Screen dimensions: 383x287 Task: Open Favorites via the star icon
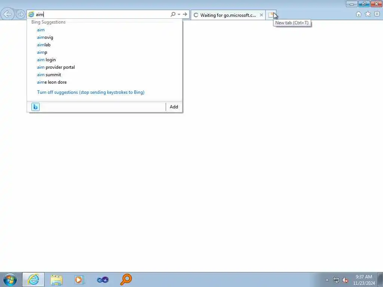(368, 15)
